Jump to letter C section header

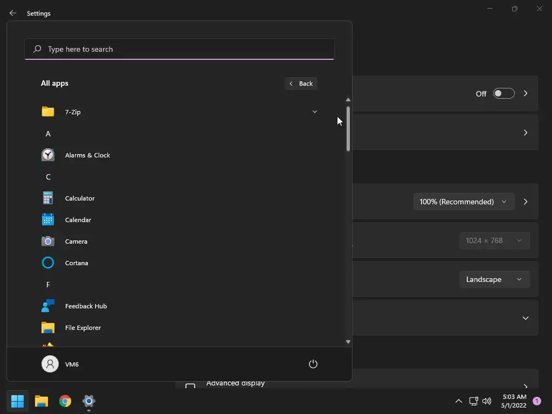48,177
